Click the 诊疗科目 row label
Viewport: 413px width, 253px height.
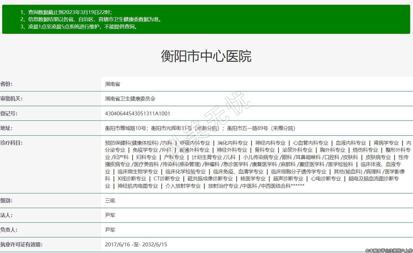point(11,143)
